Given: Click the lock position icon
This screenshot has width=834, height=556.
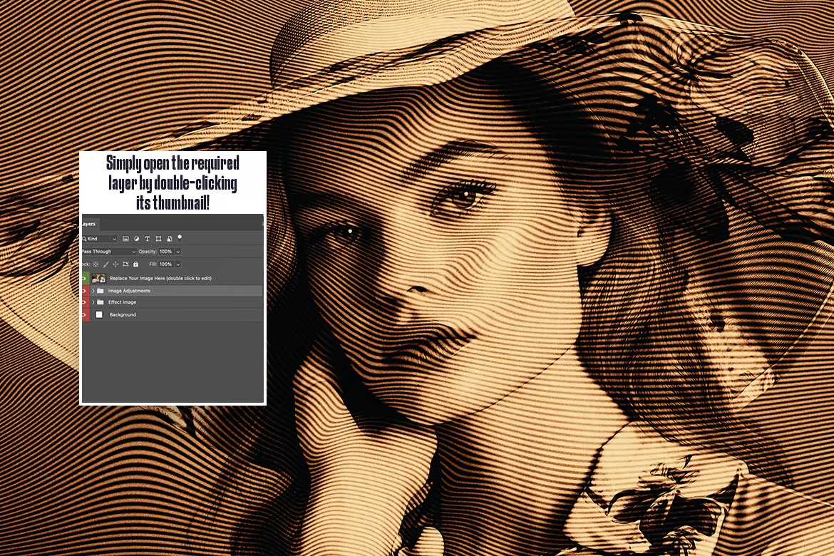Looking at the screenshot, I should 115,264.
